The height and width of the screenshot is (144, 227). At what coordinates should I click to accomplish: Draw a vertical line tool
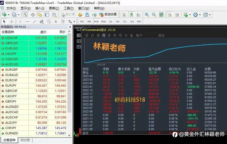pyautogui.click(x=20, y=21)
